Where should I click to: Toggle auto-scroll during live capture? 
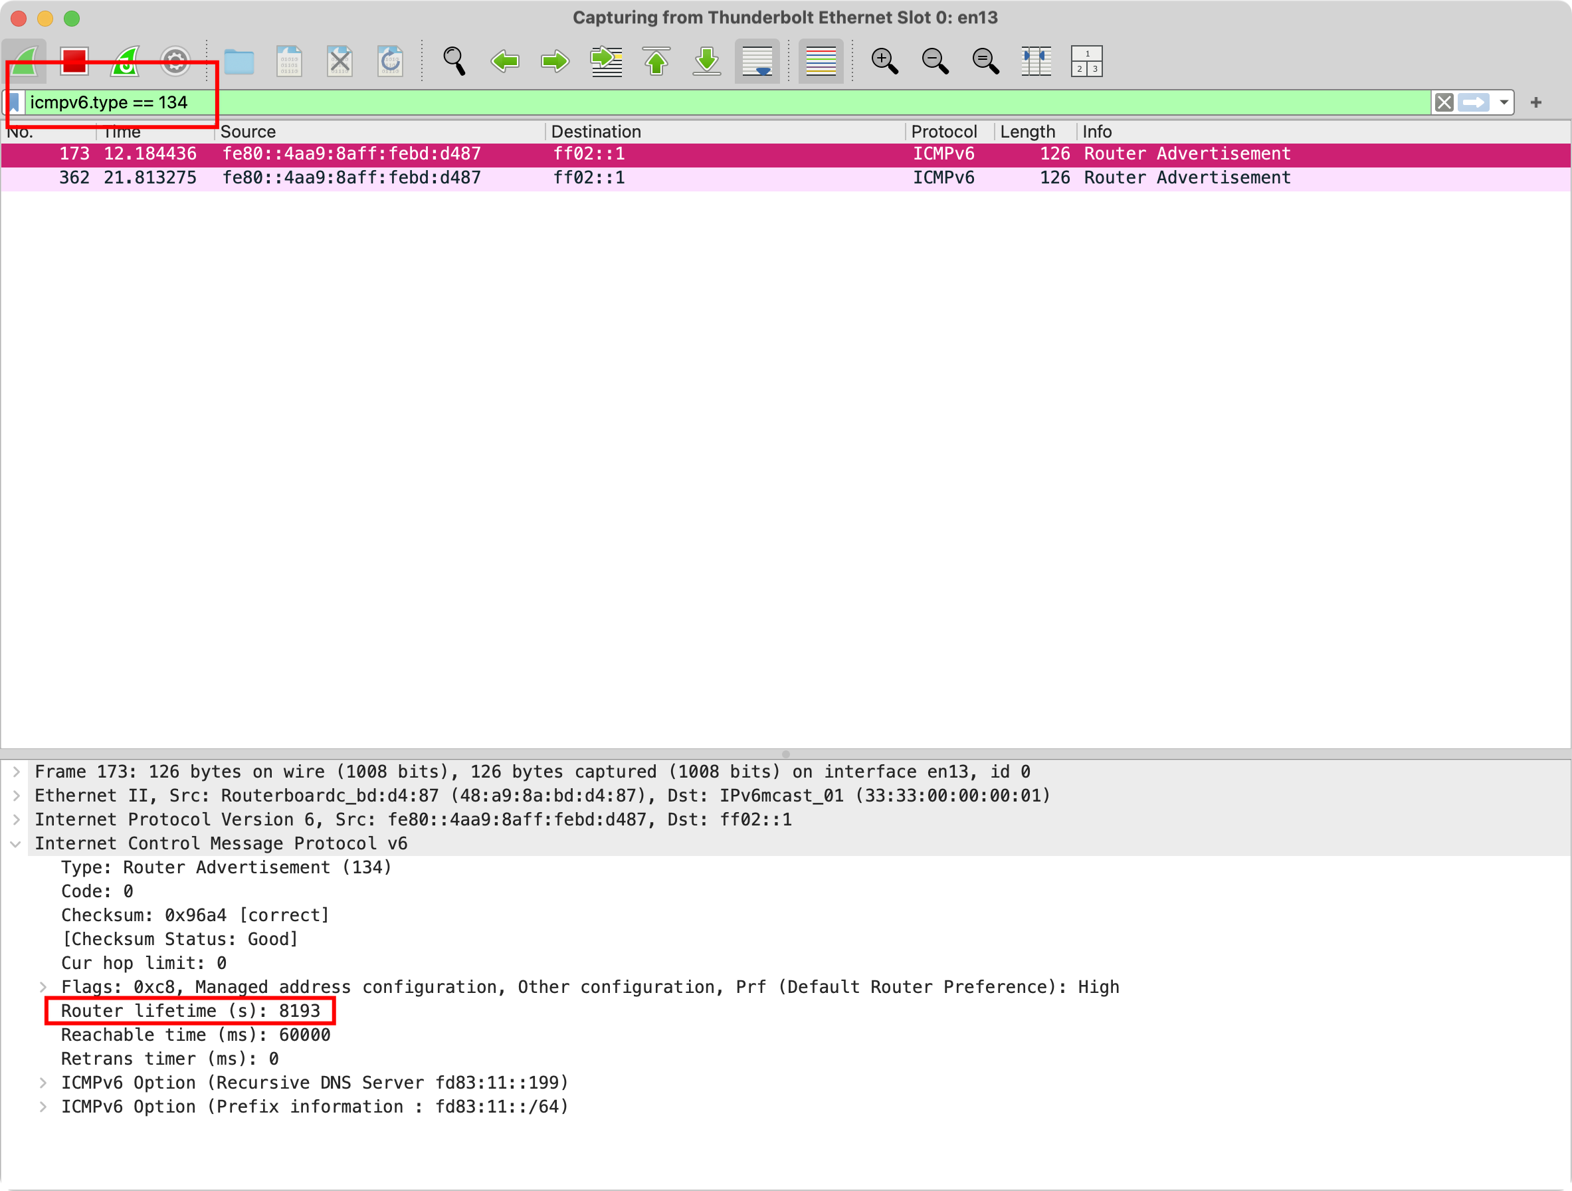tap(757, 61)
